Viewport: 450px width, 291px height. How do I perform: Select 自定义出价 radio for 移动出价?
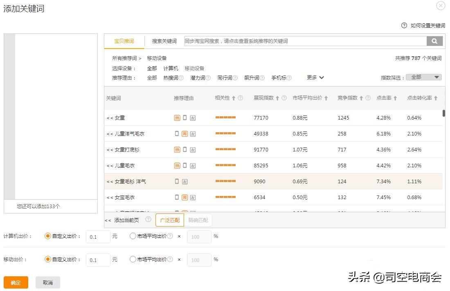pos(47,259)
